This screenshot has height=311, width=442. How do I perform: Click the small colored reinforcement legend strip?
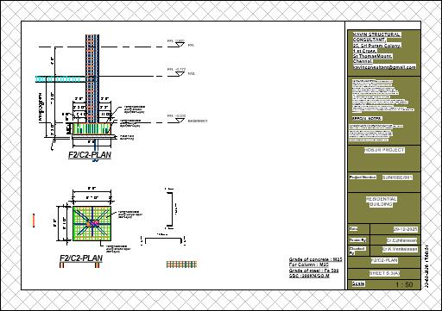(x=181, y=264)
